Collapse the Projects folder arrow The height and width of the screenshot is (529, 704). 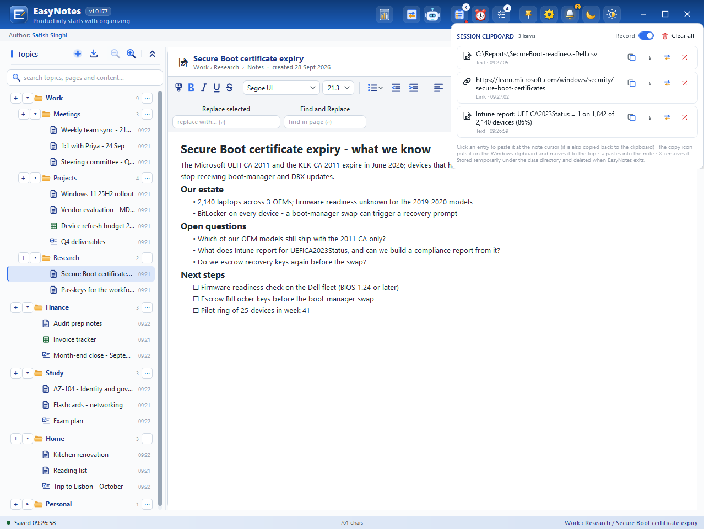click(x=35, y=178)
